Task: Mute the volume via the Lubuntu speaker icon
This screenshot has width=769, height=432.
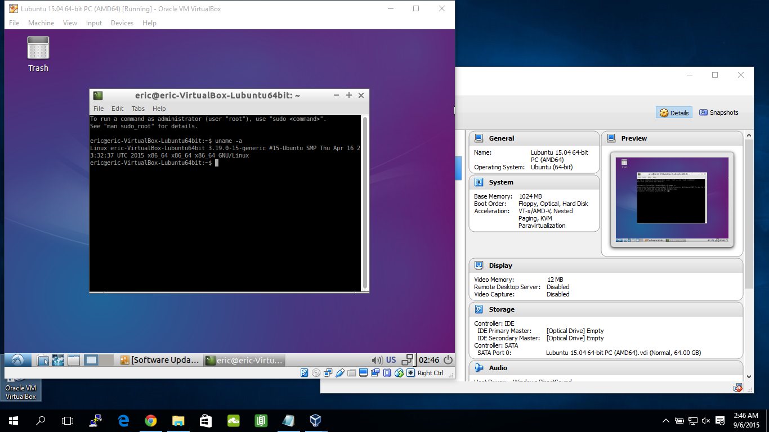Action: coord(376,359)
